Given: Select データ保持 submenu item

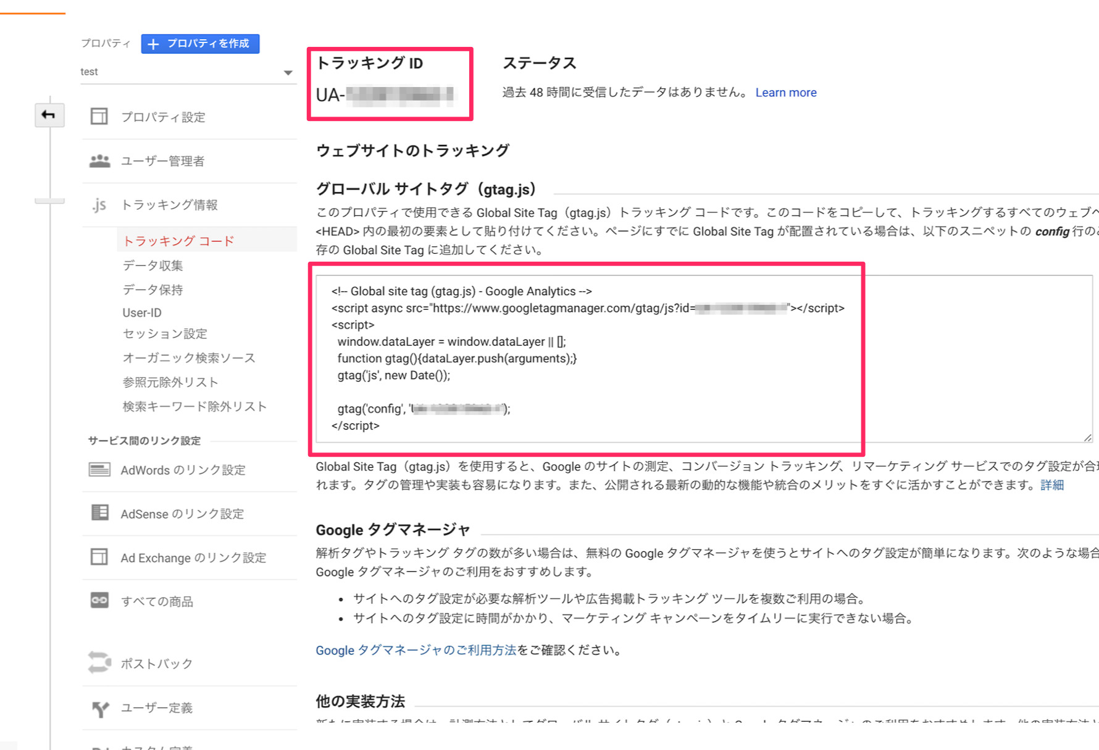Looking at the screenshot, I should [x=153, y=290].
